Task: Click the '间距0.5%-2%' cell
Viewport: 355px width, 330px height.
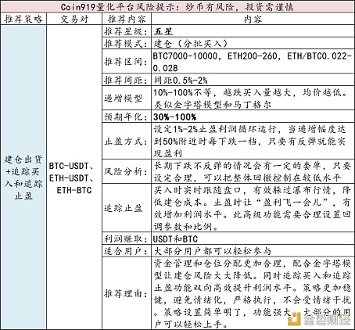Action: (x=253, y=80)
